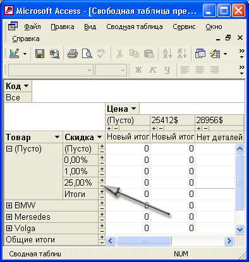Expand the Volga row
This screenshot has width=249, height=262.
(x=9, y=228)
